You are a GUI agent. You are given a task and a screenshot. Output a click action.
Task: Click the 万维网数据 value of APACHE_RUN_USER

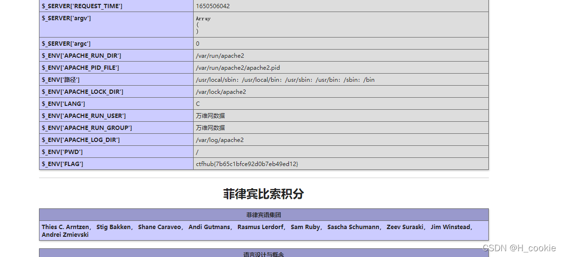click(211, 116)
